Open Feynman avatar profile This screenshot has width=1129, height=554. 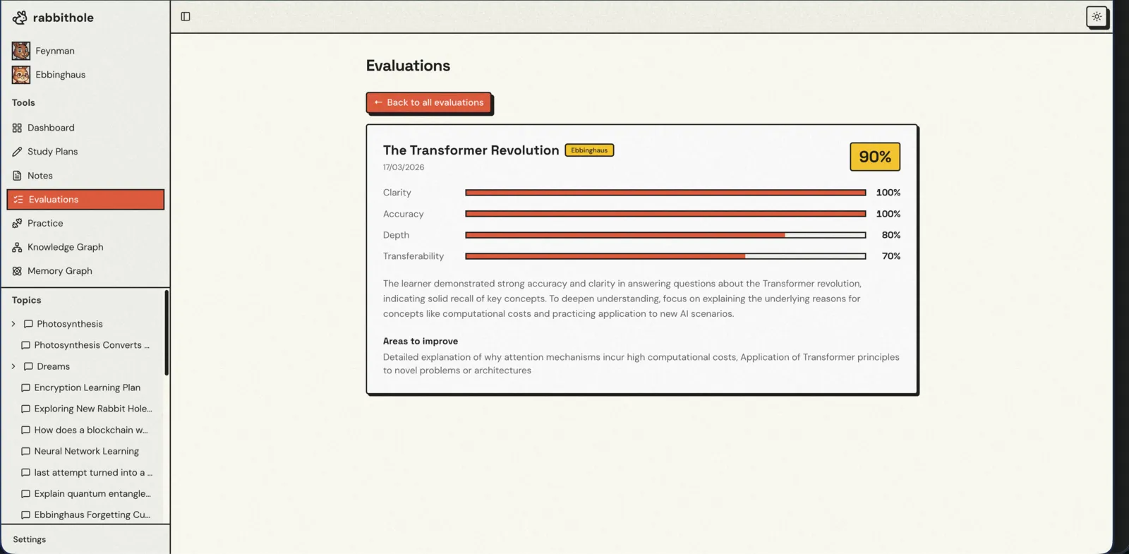(x=21, y=51)
